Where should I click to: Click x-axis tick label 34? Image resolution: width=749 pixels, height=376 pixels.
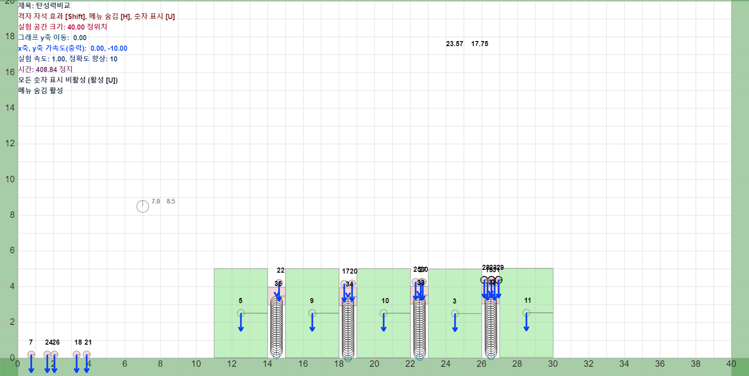click(624, 364)
